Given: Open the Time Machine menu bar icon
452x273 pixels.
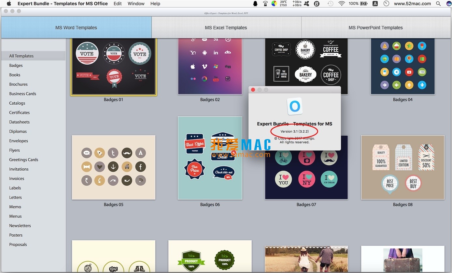Looking at the screenshot, I should tap(331, 4).
